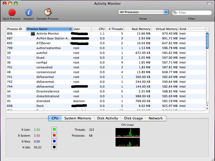The width and height of the screenshot is (215, 161).
Task: Select the authorizationhos process row
Action: 106,48
